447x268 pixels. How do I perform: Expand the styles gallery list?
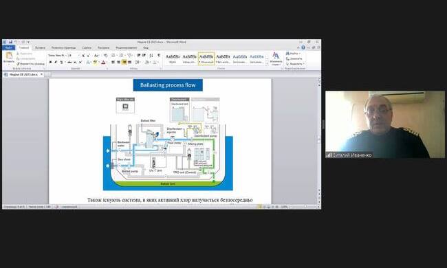pyautogui.click(x=267, y=65)
